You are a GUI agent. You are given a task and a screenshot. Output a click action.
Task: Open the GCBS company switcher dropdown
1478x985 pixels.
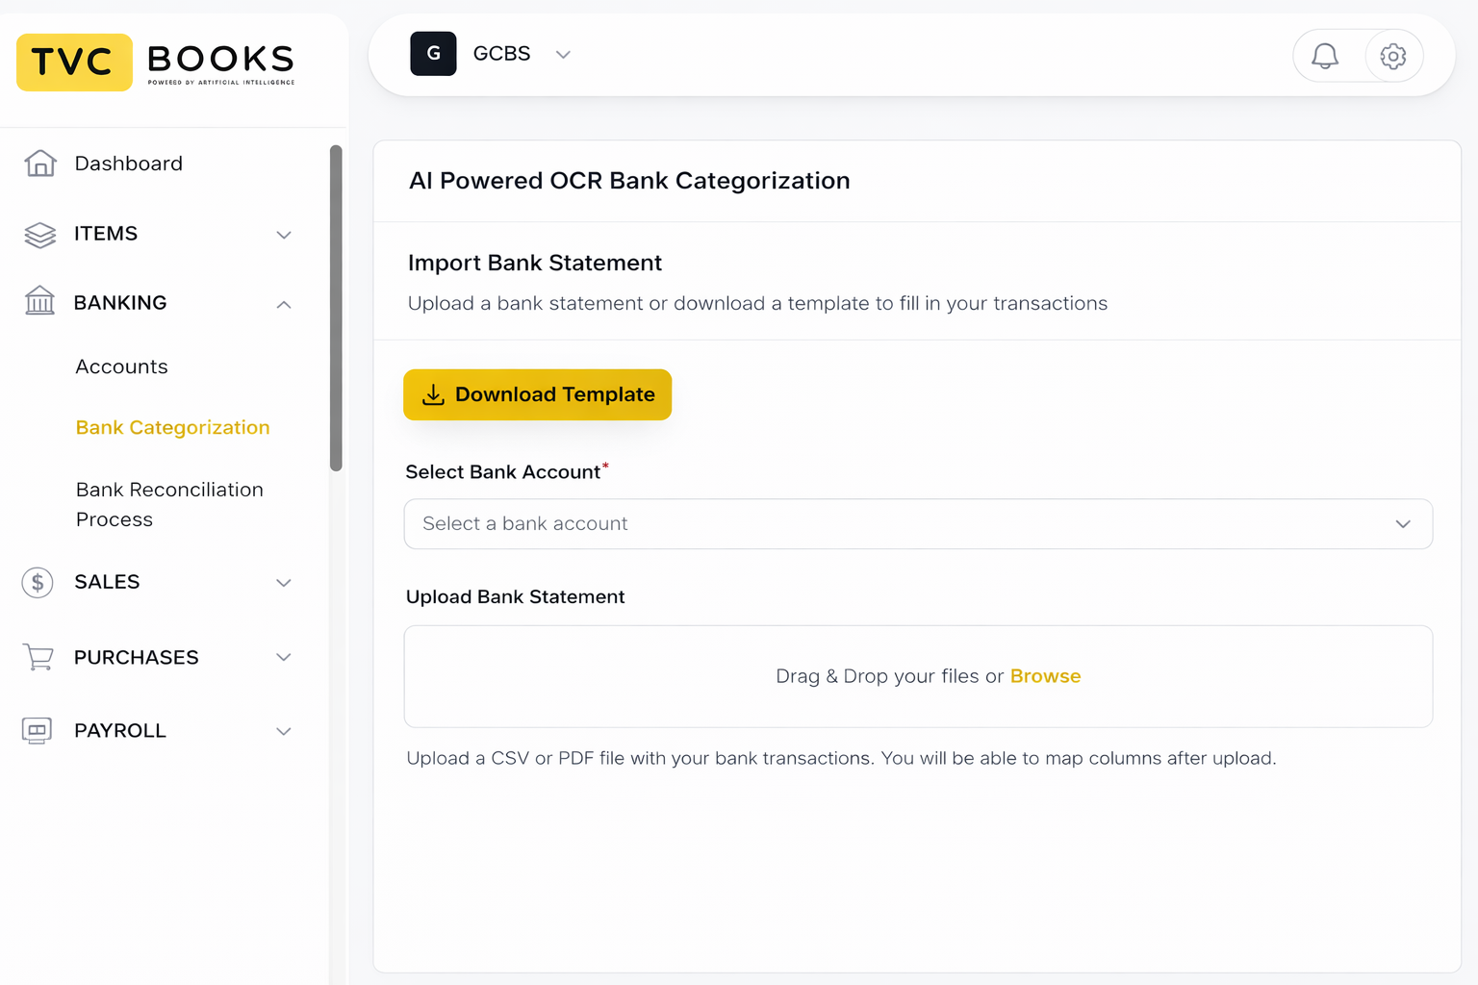point(563,55)
